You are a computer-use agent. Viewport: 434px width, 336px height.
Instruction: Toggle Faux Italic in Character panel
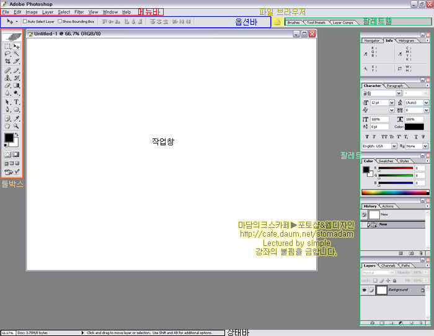374,137
